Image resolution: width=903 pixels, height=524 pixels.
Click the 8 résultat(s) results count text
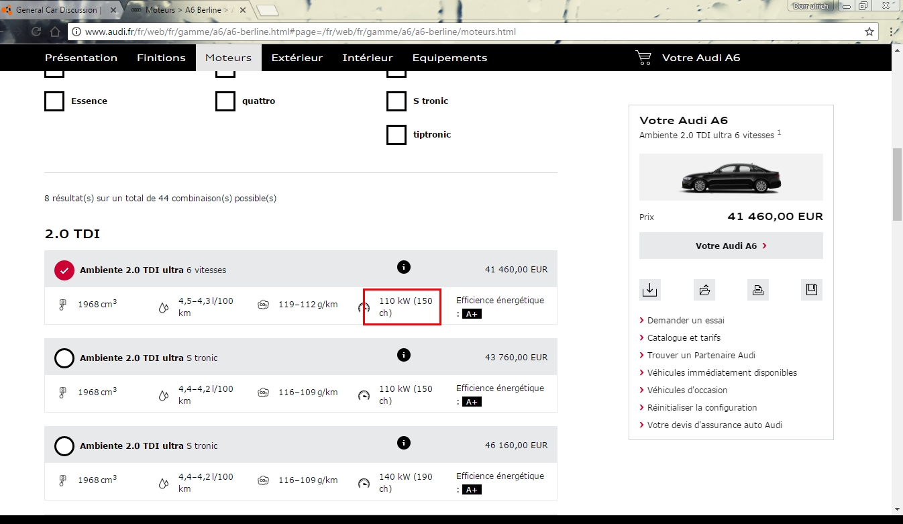tap(160, 199)
